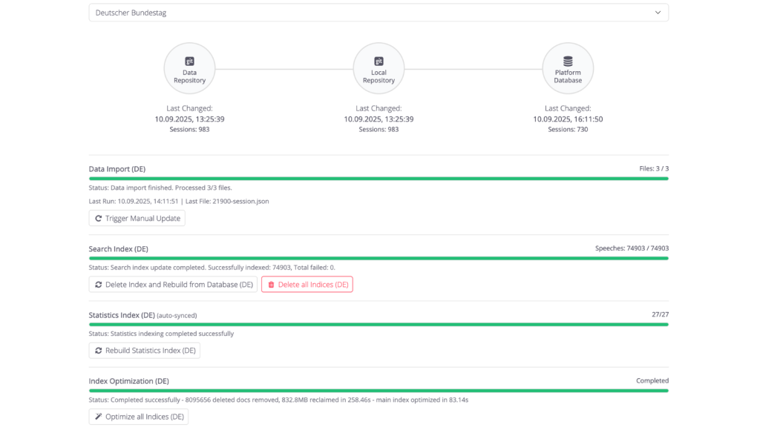
Task: Click the refresh icon on Trigger Manual Update
Action: (x=98, y=219)
